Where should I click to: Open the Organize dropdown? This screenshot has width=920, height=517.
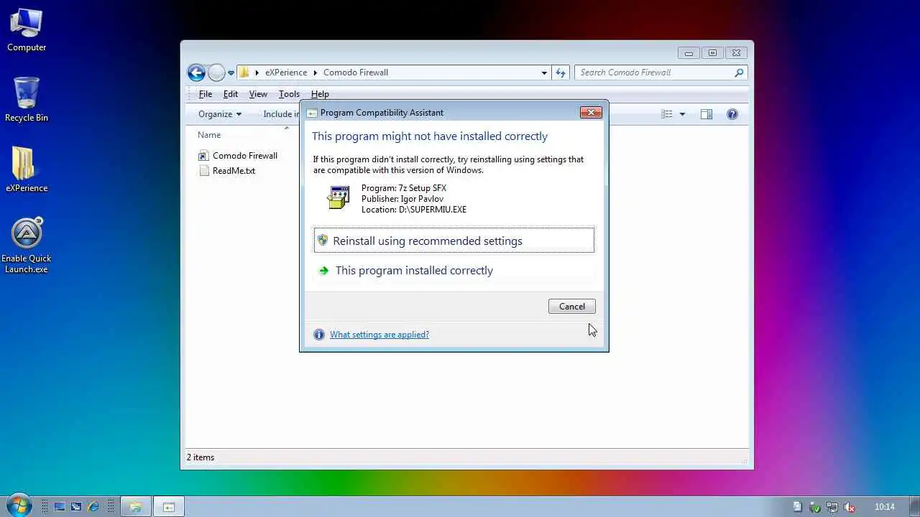[x=220, y=114]
